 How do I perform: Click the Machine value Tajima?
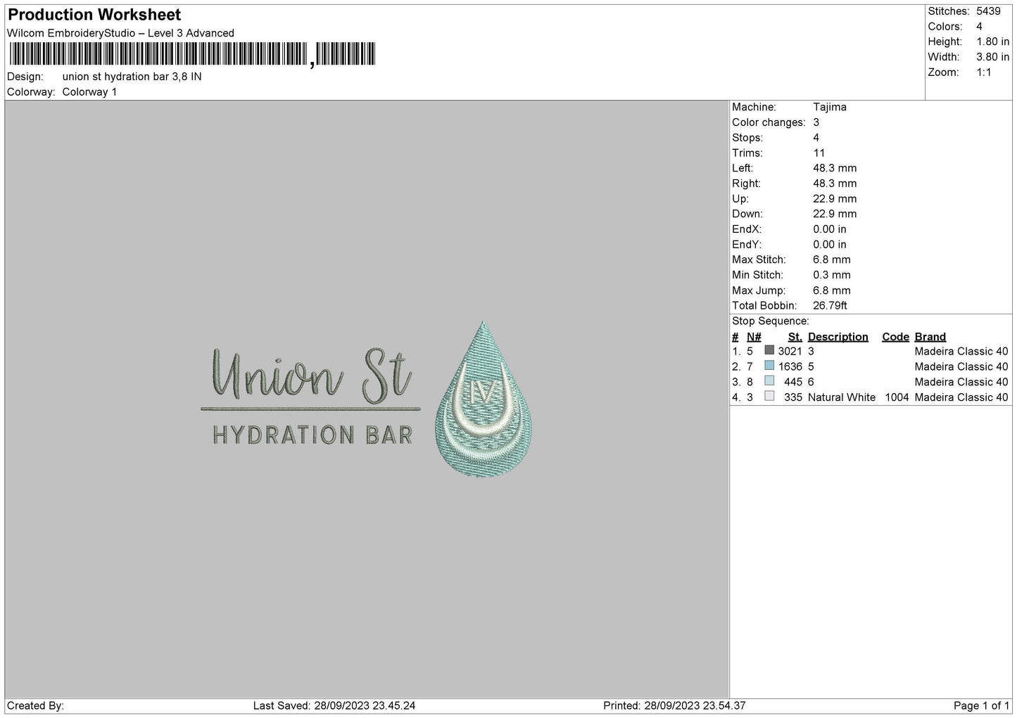tap(830, 107)
